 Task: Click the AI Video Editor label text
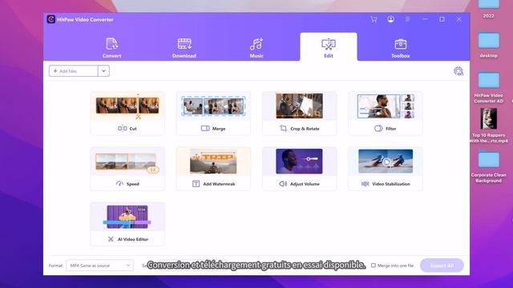tap(133, 239)
